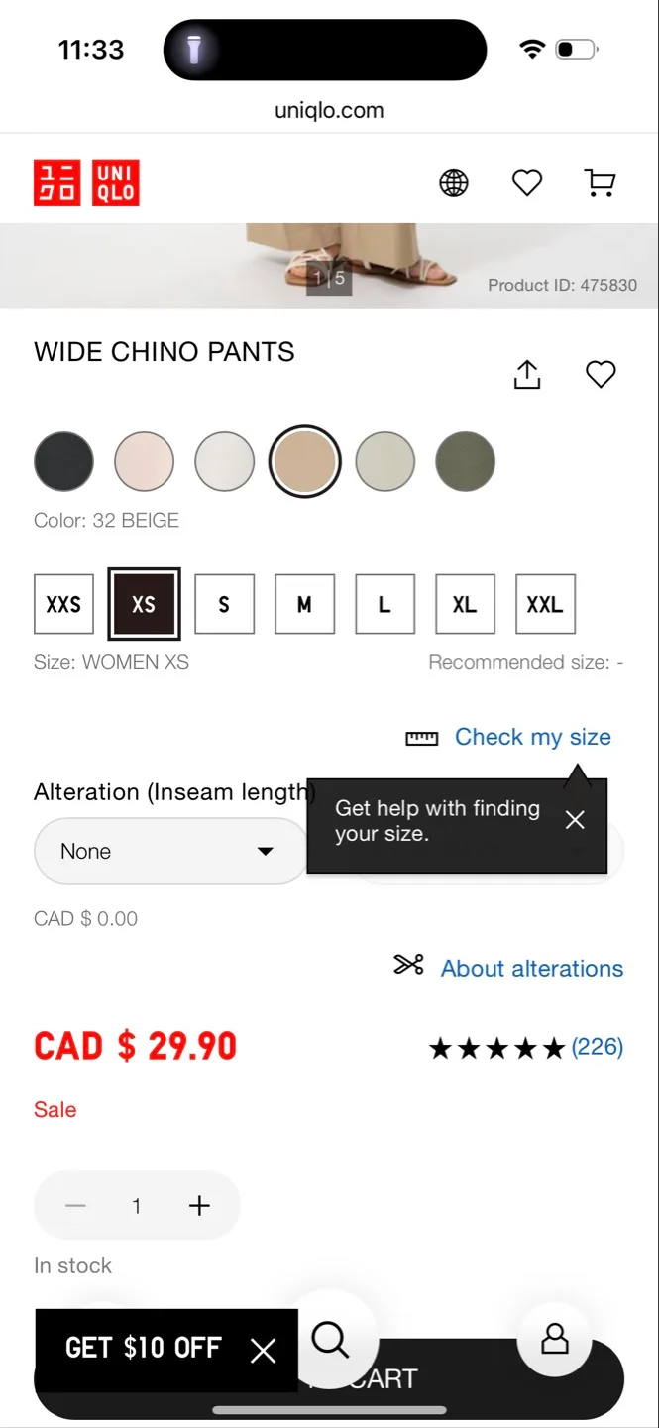Favorite the Wide Chino Pants
This screenshot has width=659, height=1428.
[x=601, y=374]
